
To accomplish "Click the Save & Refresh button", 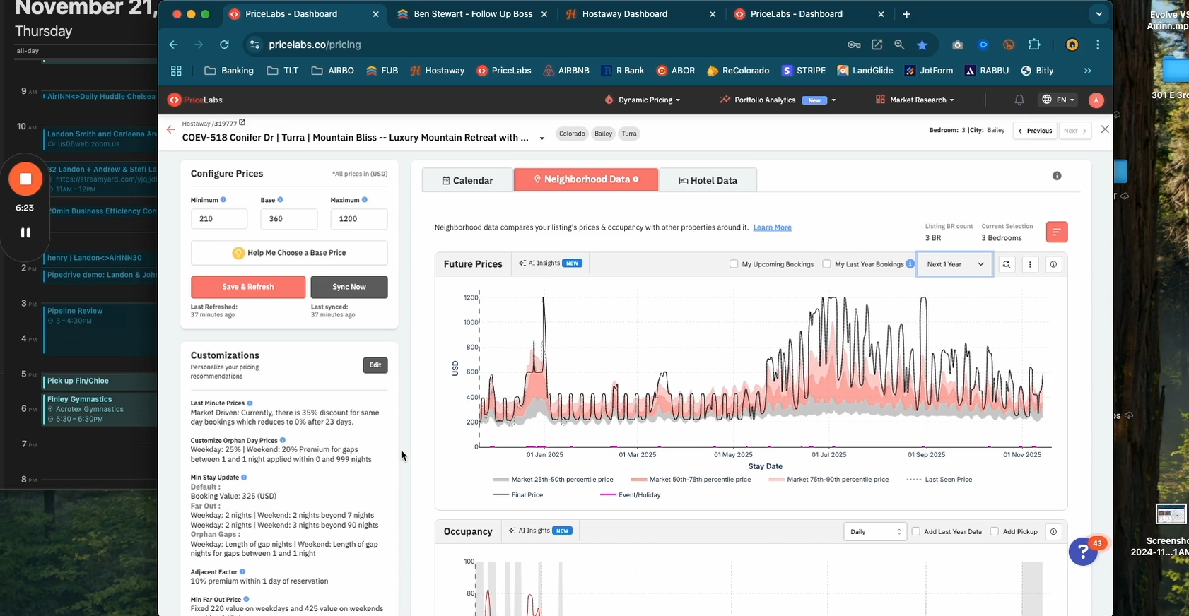I will [x=247, y=287].
